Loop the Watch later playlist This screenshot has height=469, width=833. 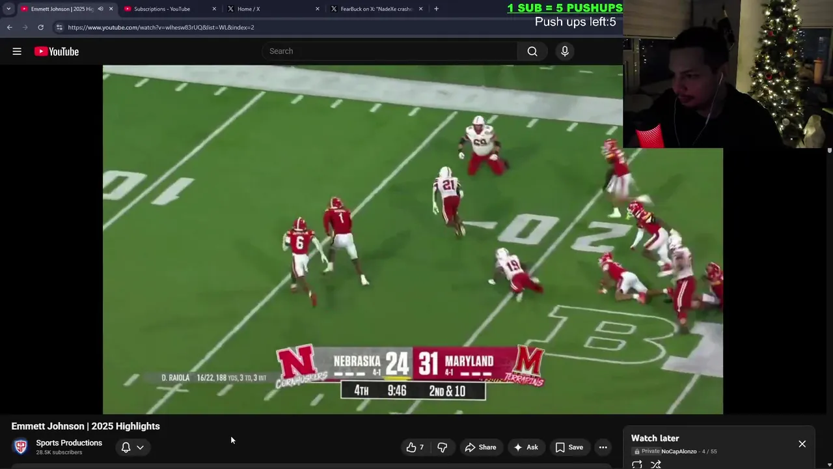[x=637, y=464]
